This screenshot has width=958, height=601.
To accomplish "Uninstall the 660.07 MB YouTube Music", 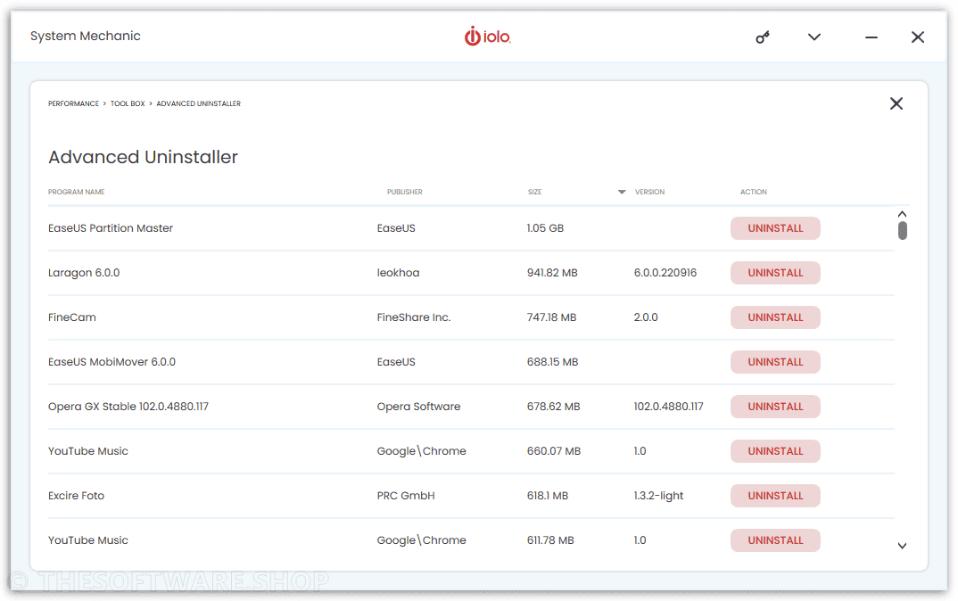I will pyautogui.click(x=775, y=451).
